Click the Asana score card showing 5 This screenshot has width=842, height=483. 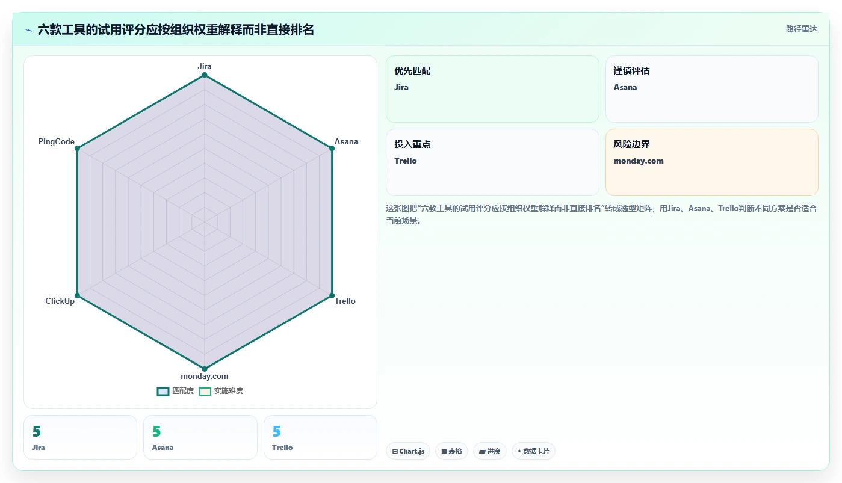click(x=200, y=437)
